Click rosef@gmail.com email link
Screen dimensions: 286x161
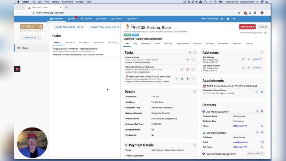[x=241, y=142]
